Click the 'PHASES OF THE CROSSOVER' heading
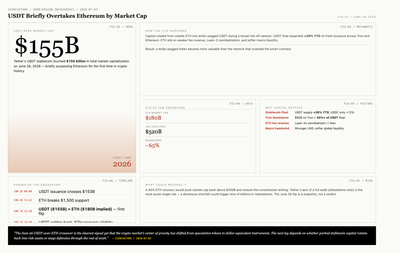 [x=37, y=185]
